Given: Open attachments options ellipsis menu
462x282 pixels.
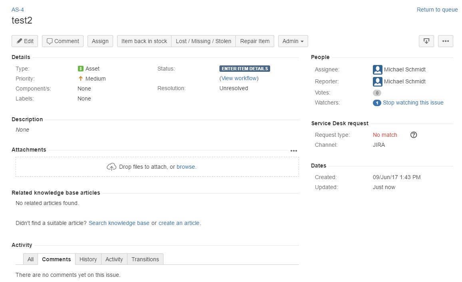Looking at the screenshot, I should [x=294, y=151].
